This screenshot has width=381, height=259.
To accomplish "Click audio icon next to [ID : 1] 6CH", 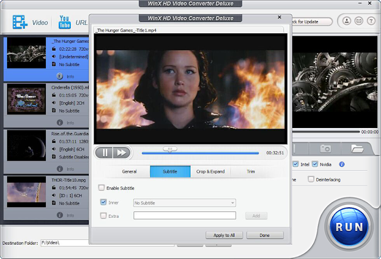I will (54, 195).
